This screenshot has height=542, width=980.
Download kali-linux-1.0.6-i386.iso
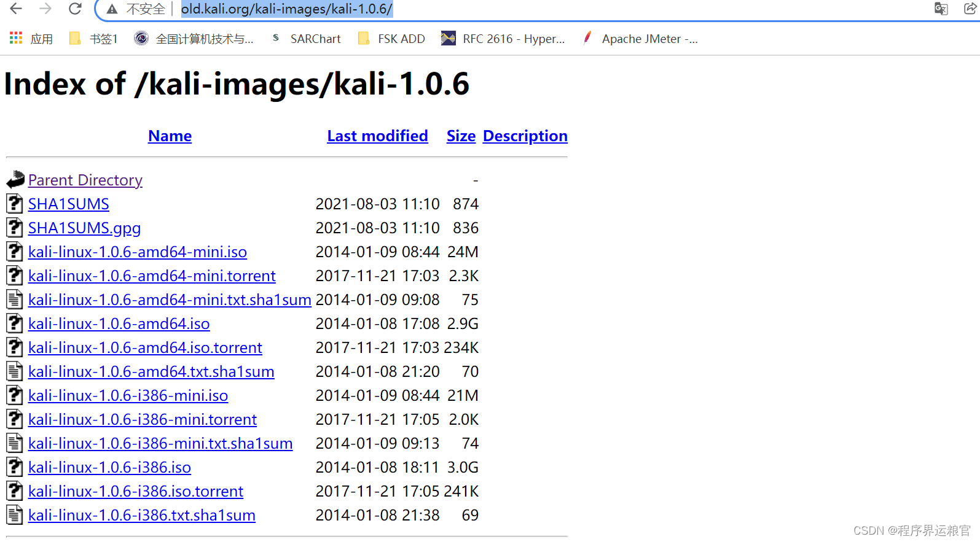point(109,467)
